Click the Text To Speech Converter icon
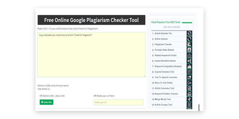 [x=189, y=77]
